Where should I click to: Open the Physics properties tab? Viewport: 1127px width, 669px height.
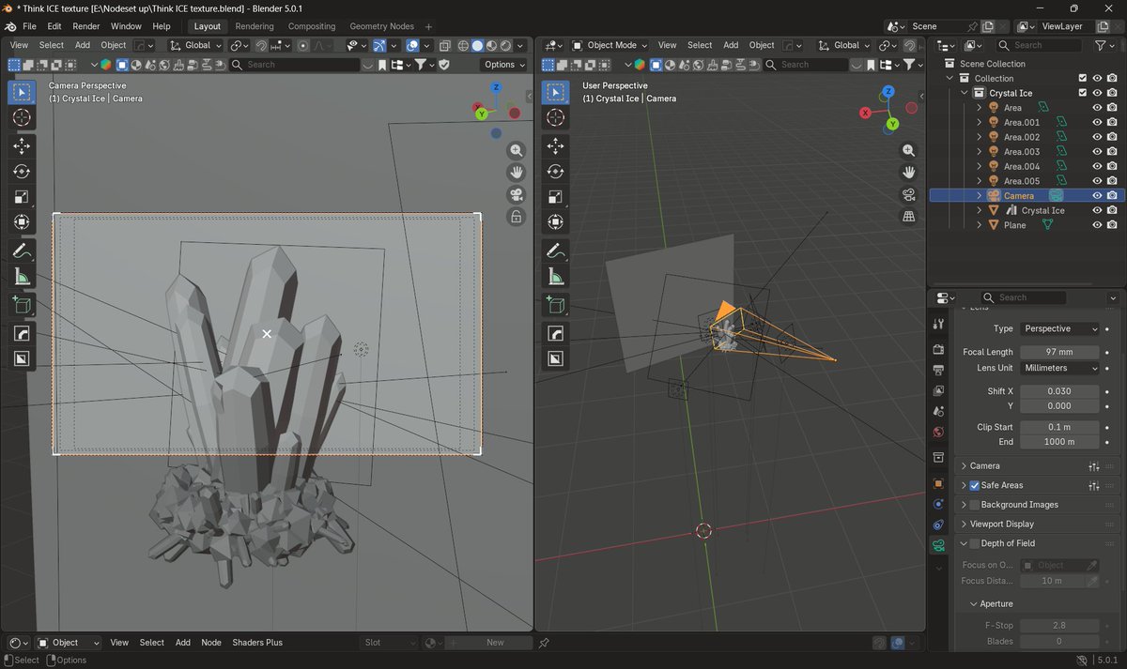click(938, 504)
